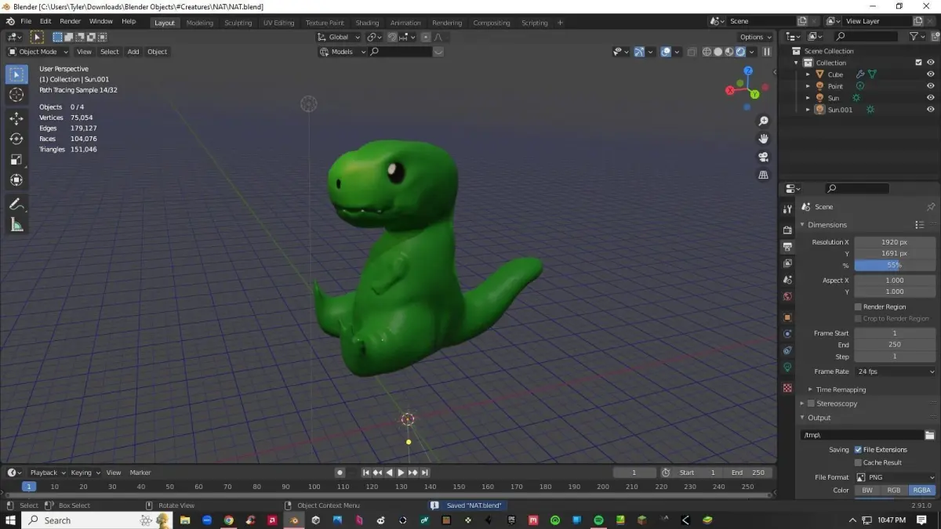Viewport: 941px width, 529px height.
Task: Open the File menu
Action: pyautogui.click(x=26, y=21)
